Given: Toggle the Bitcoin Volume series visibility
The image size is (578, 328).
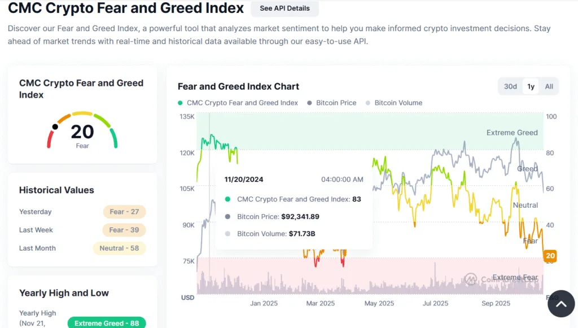Looking at the screenshot, I should 394,103.
